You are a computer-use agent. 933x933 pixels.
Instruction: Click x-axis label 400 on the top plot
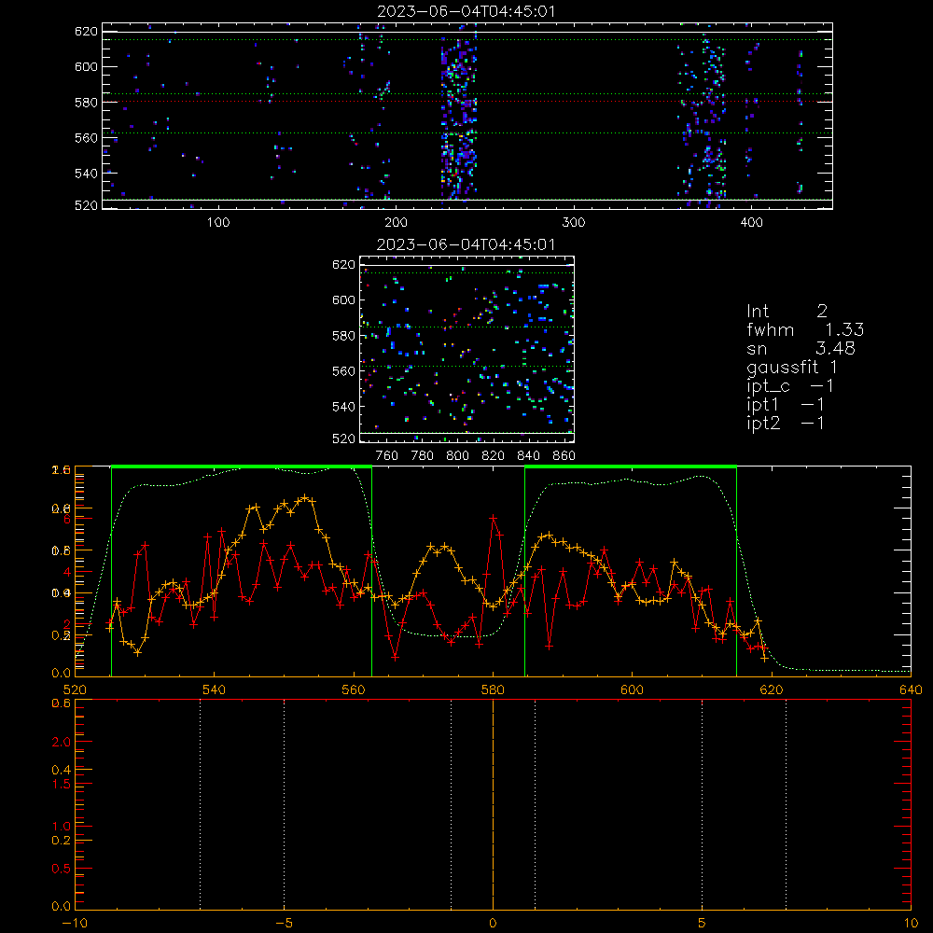pyautogui.click(x=751, y=222)
